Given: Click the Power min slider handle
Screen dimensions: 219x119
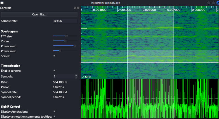Looking at the screenshot, I should click(60, 51).
